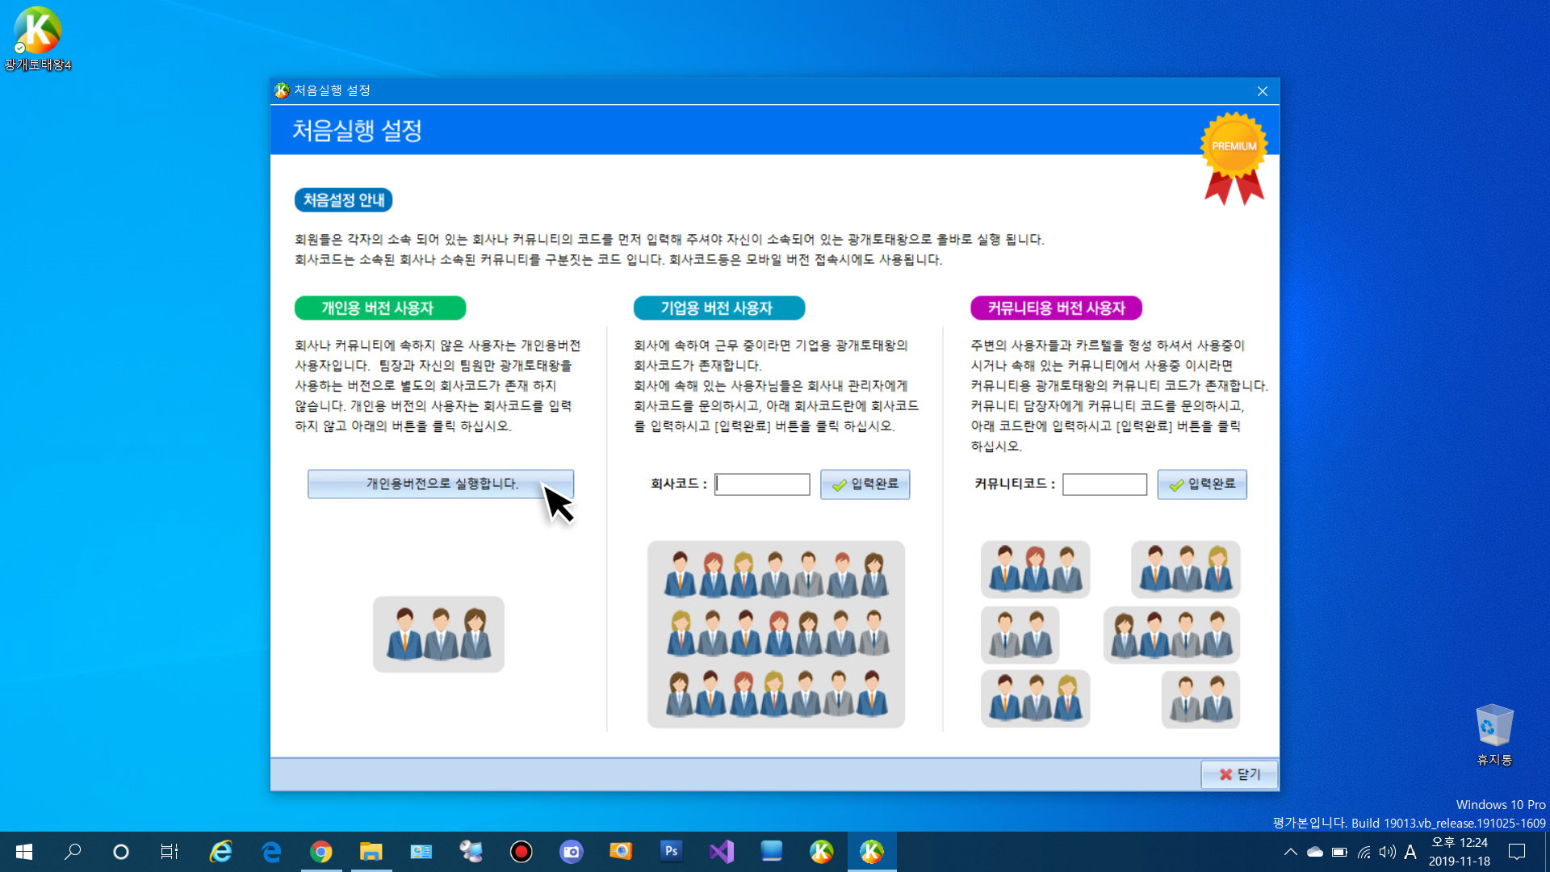This screenshot has width=1550, height=872.
Task: Click the enterprise users group image
Action: (x=776, y=635)
